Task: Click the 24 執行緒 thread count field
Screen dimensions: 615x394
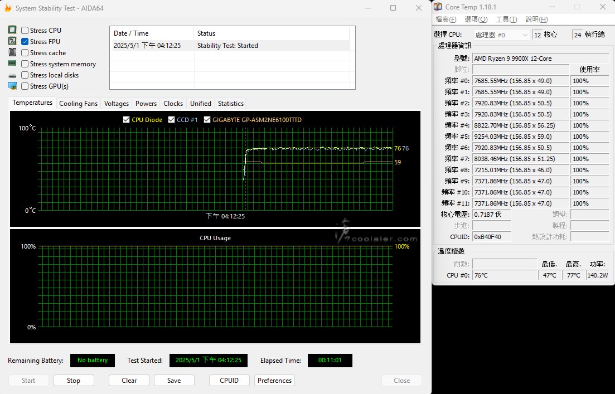Action: click(x=577, y=35)
